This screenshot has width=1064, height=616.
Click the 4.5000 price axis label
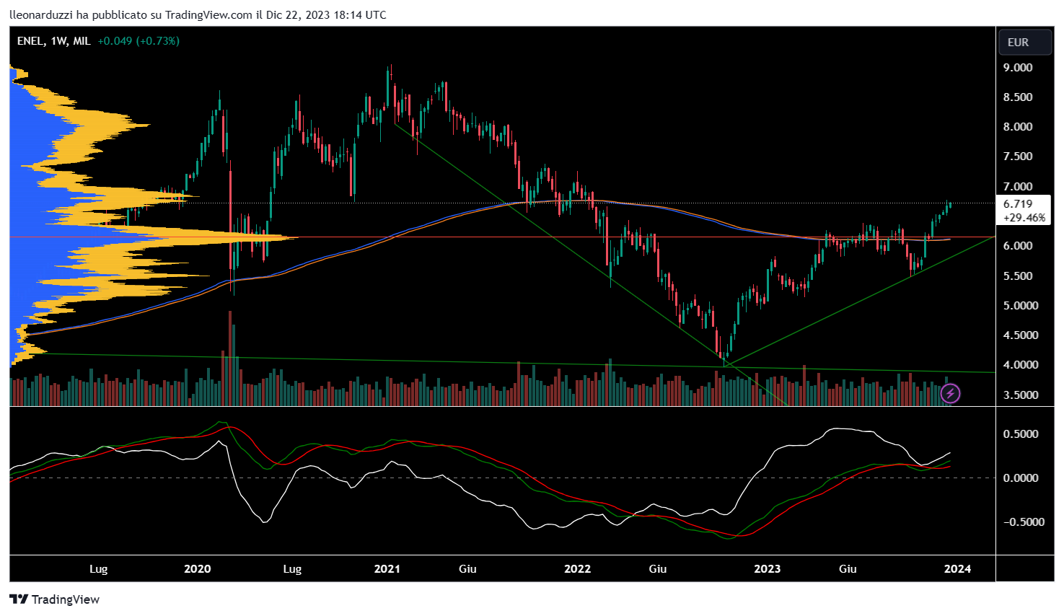click(x=1021, y=335)
